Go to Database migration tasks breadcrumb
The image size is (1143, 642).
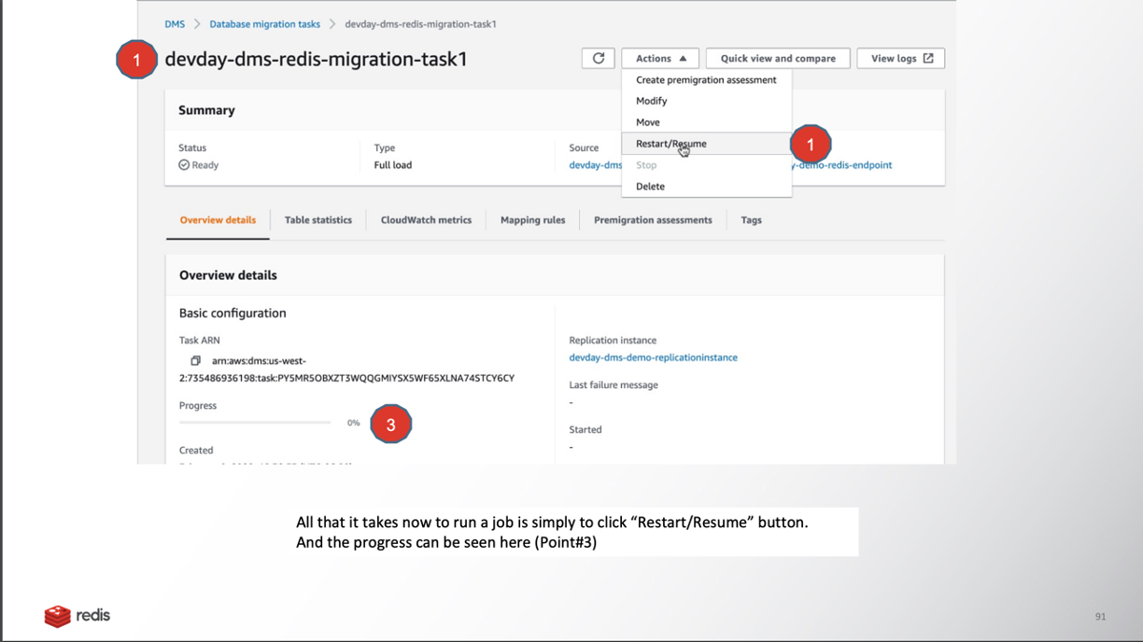click(x=264, y=24)
